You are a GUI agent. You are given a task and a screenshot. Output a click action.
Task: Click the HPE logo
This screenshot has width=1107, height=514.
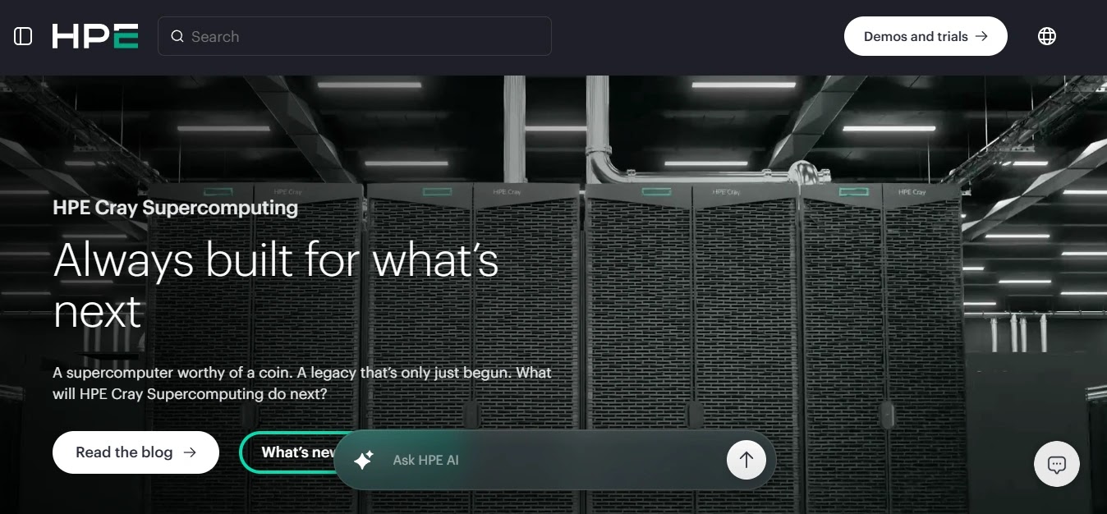click(95, 36)
